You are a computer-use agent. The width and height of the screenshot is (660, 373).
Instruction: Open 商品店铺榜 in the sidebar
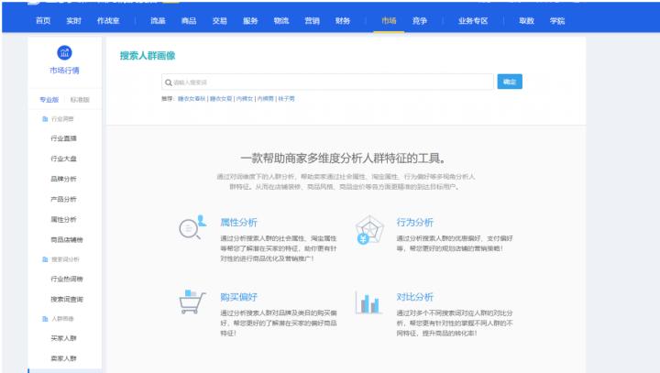point(67,239)
